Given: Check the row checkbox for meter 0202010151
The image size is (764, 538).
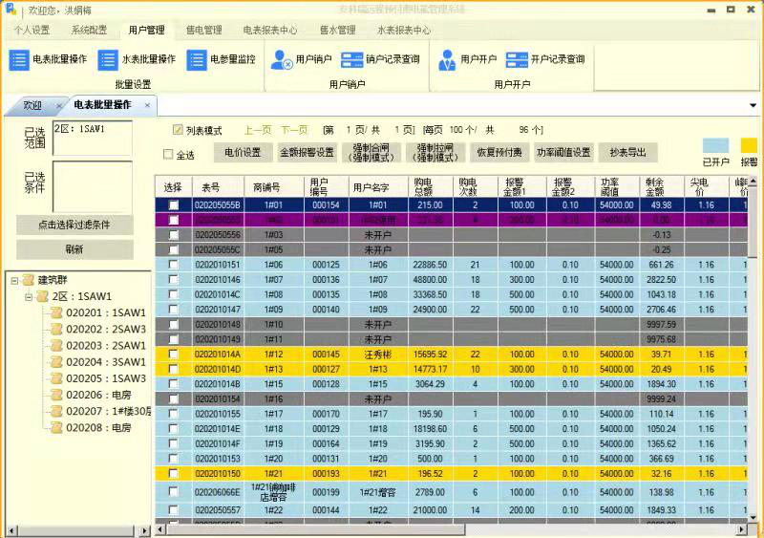Looking at the screenshot, I should 173,265.
